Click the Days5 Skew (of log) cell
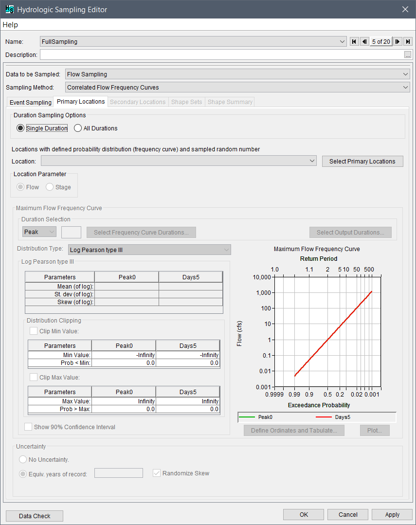The width and height of the screenshot is (416, 525). click(x=191, y=302)
